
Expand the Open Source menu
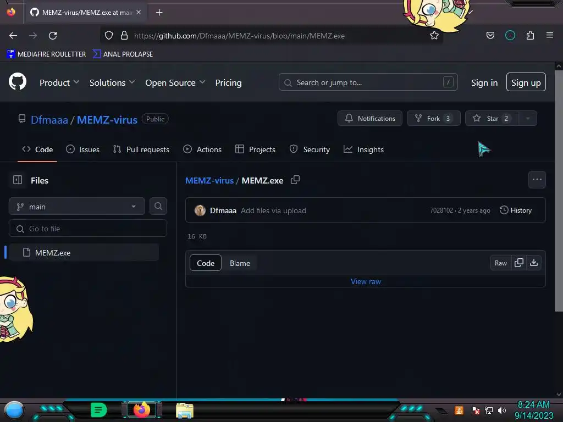coord(175,82)
